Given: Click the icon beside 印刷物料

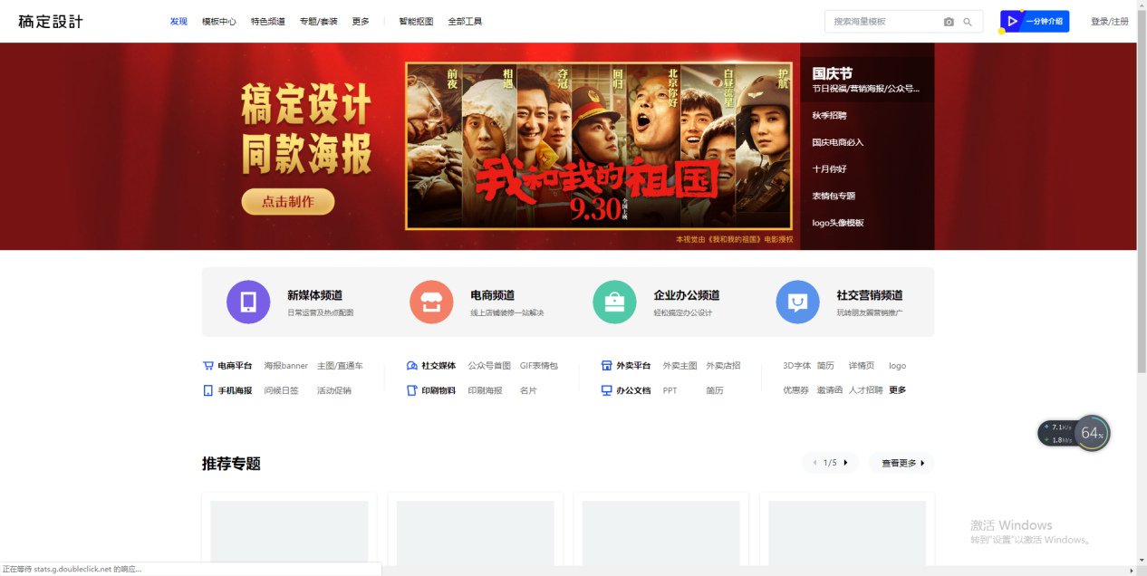Looking at the screenshot, I should pyautogui.click(x=412, y=390).
